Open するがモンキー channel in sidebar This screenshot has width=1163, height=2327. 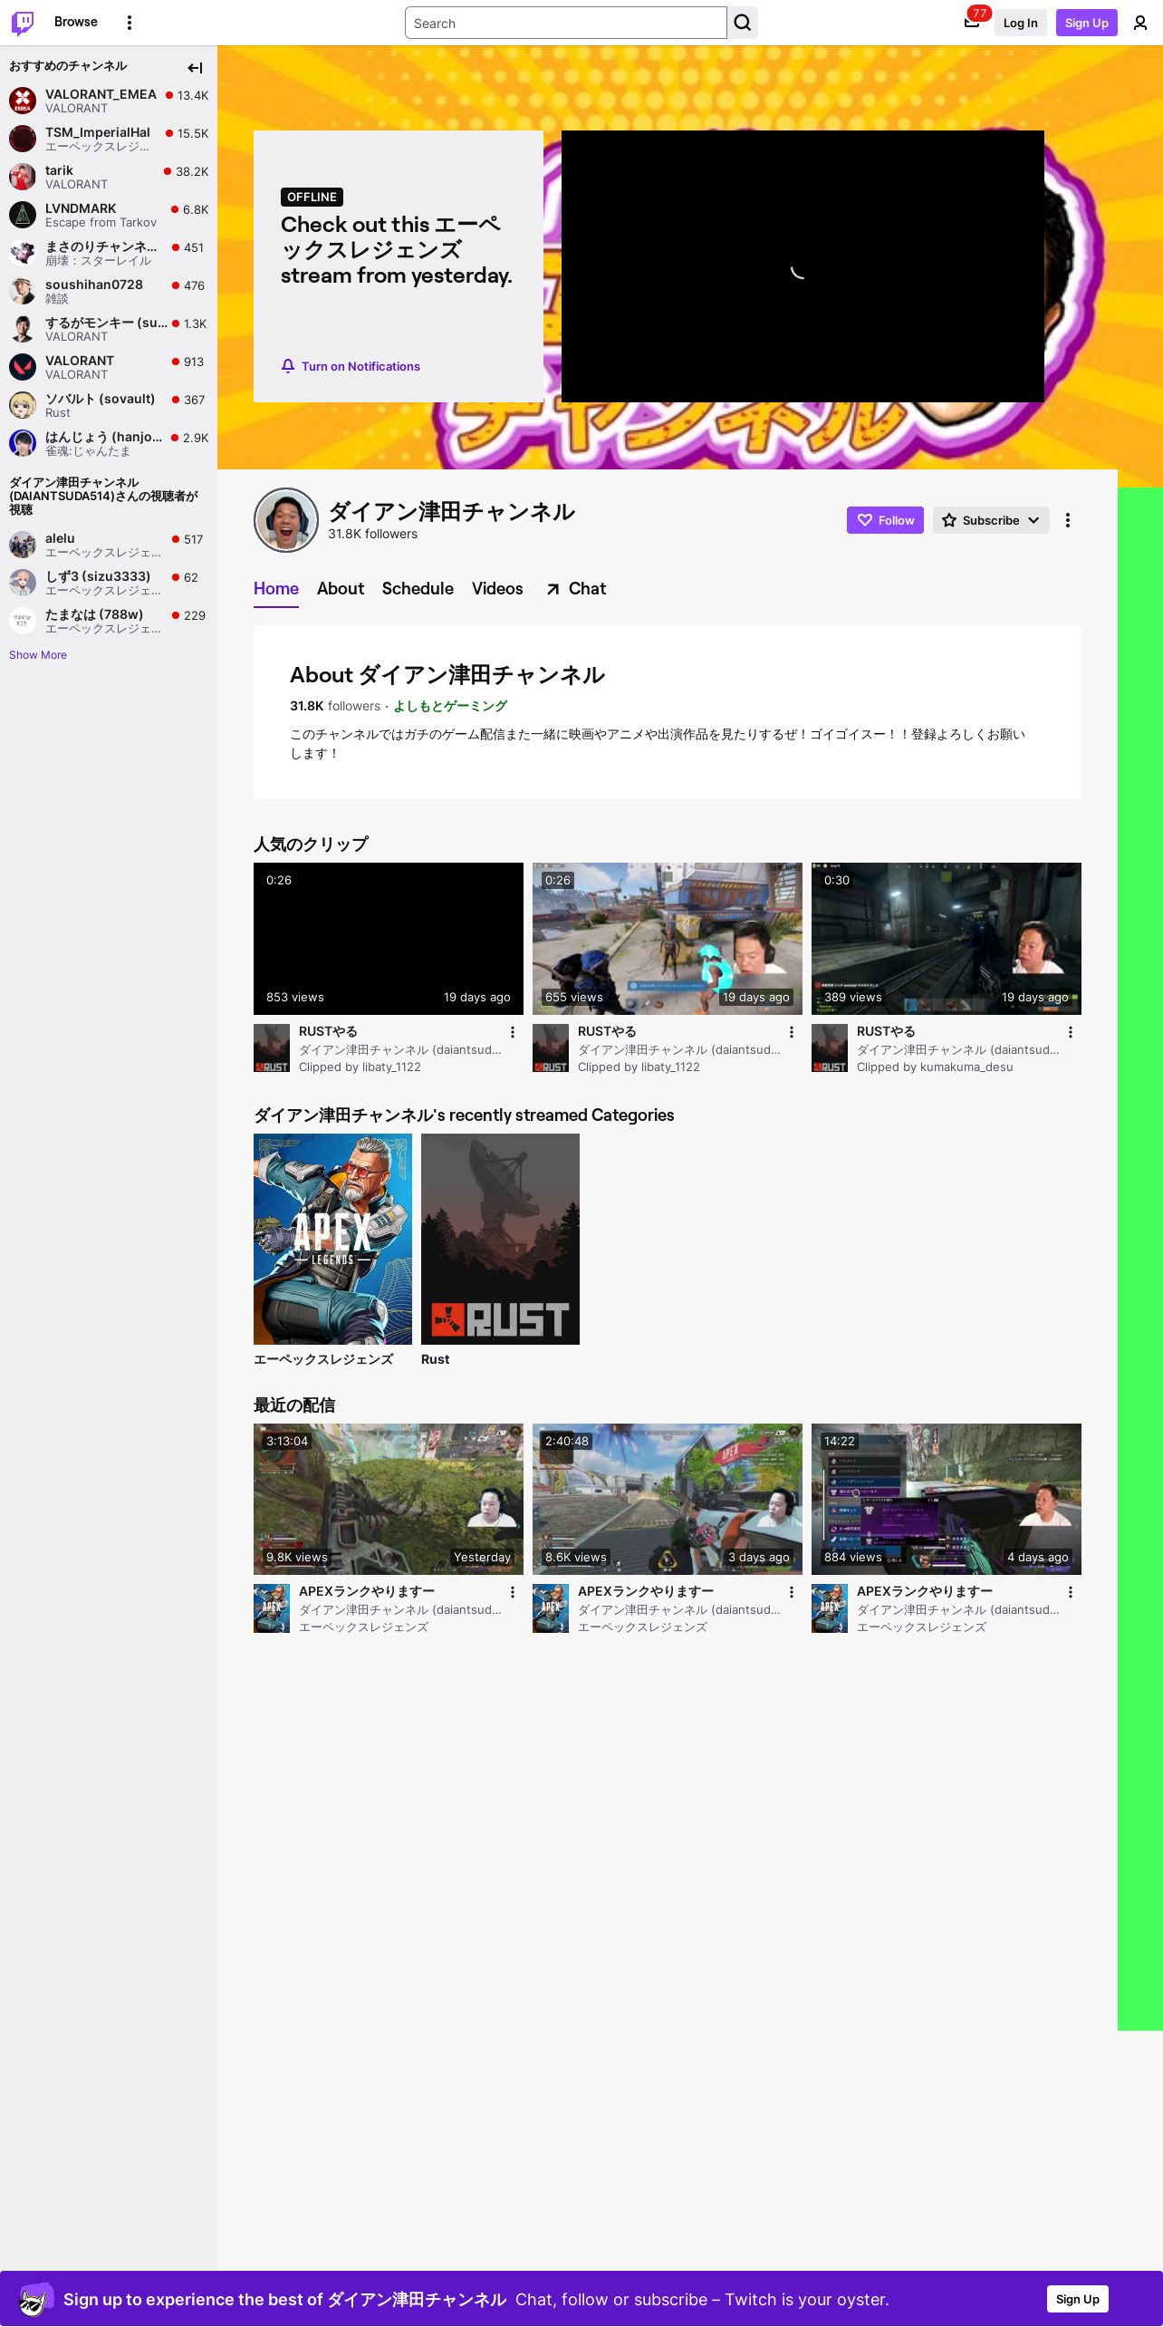[x=109, y=329]
